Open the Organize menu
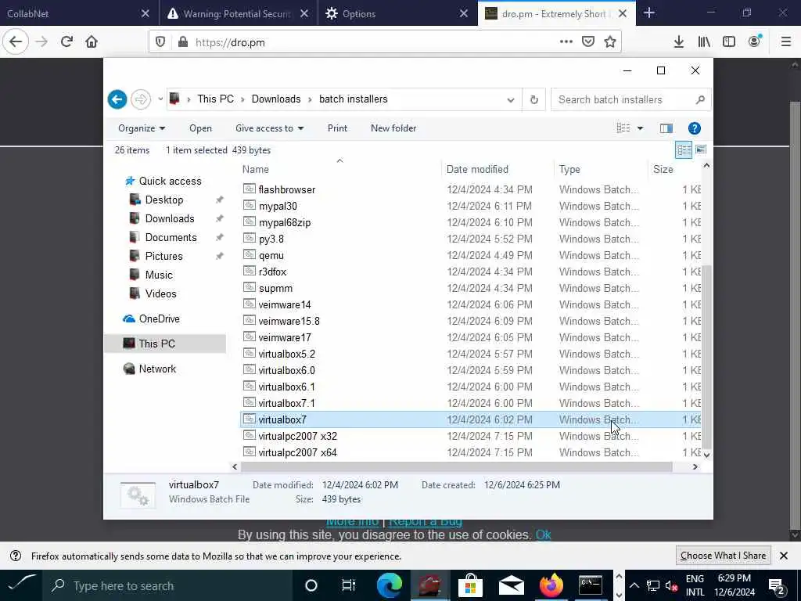The image size is (801, 601). pos(142,128)
